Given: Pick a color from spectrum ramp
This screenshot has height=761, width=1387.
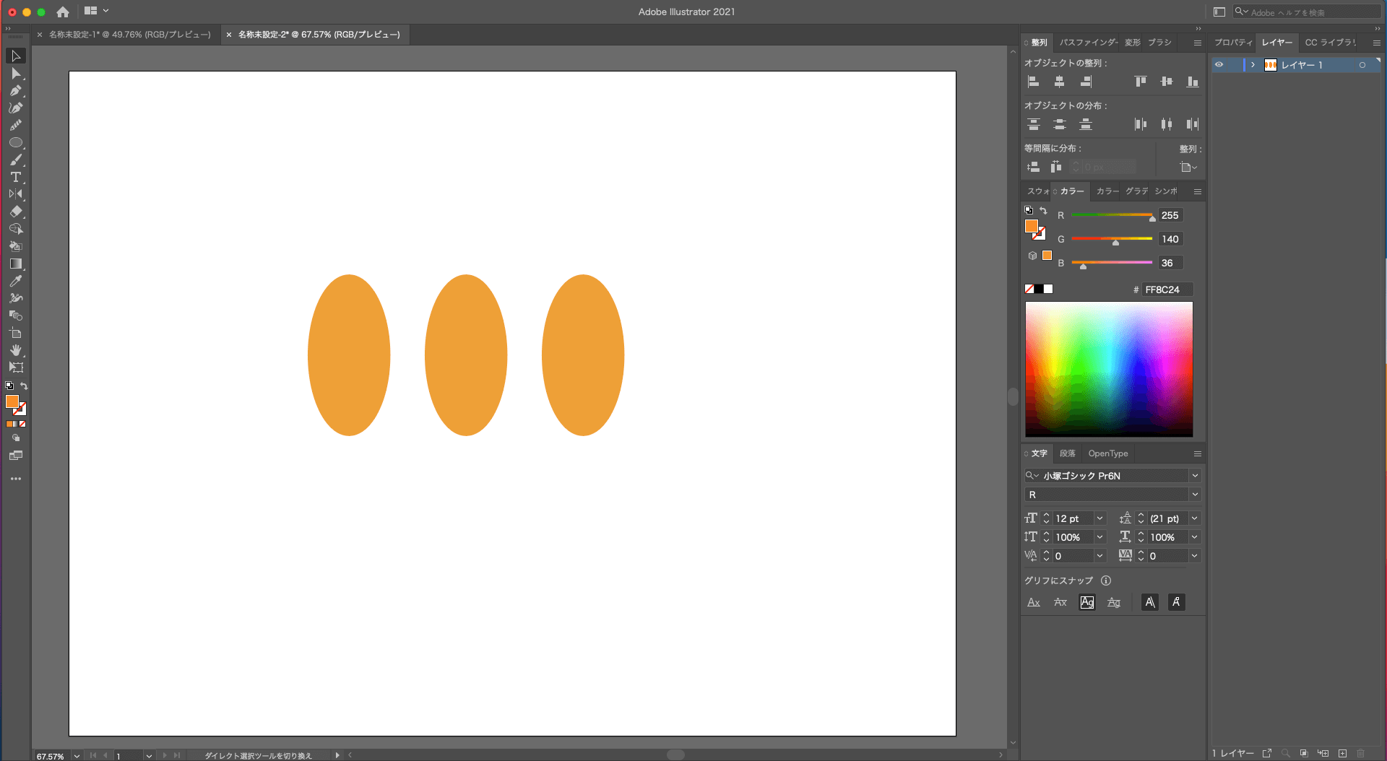Looking at the screenshot, I should point(1109,370).
